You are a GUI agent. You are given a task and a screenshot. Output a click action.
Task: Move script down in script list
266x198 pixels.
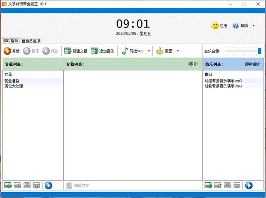36,185
